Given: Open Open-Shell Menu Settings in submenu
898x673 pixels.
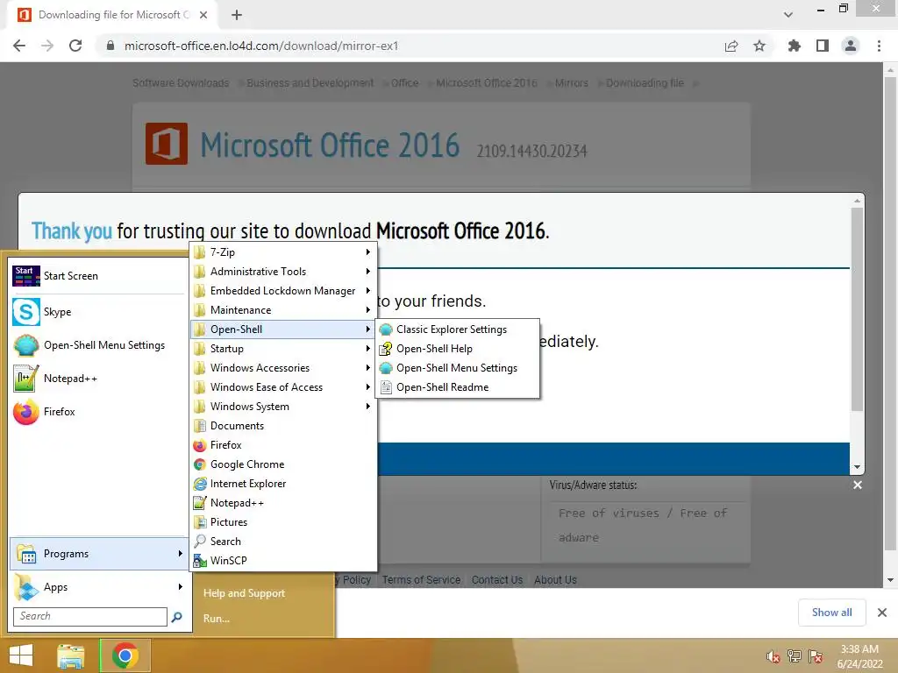Looking at the screenshot, I should coord(458,368).
